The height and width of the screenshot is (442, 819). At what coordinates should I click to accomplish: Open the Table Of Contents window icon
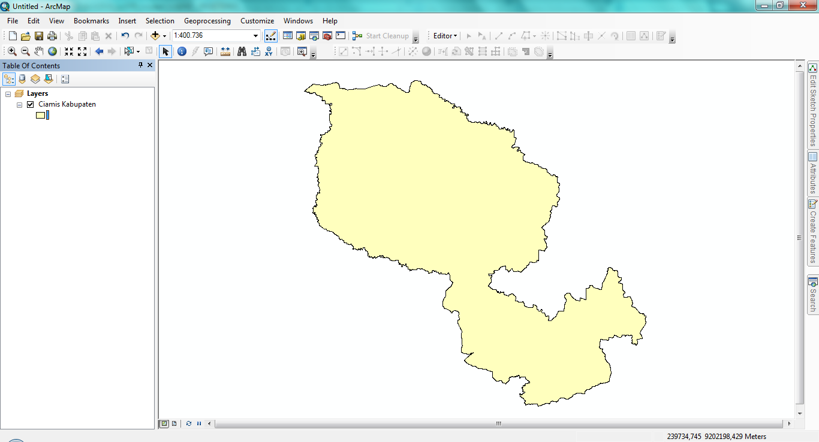[x=287, y=36]
